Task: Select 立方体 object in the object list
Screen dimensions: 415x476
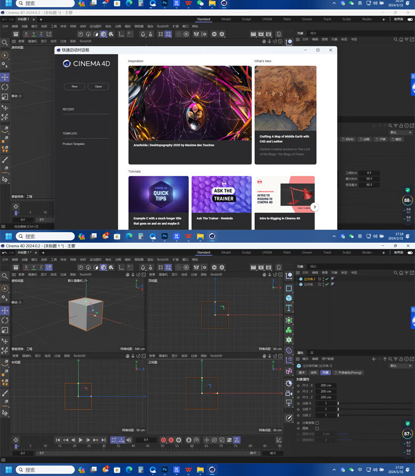Action: [308, 284]
